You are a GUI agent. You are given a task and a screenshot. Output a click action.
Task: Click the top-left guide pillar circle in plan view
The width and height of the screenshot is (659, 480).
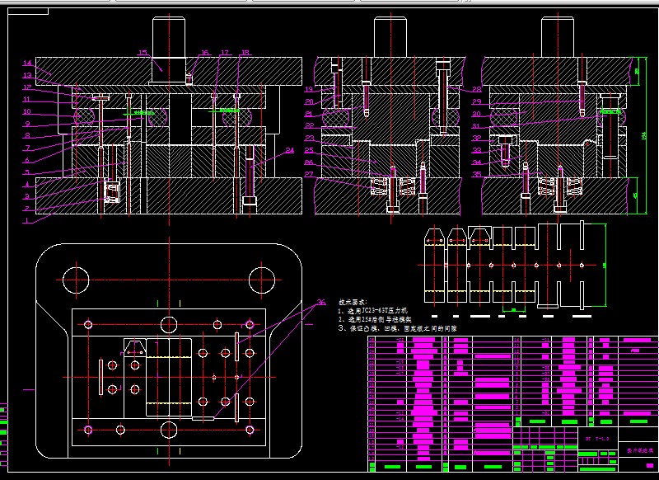tap(76, 280)
